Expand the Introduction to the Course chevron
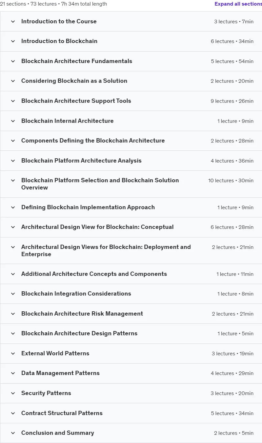This screenshot has width=262, height=443. pyautogui.click(x=13, y=21)
